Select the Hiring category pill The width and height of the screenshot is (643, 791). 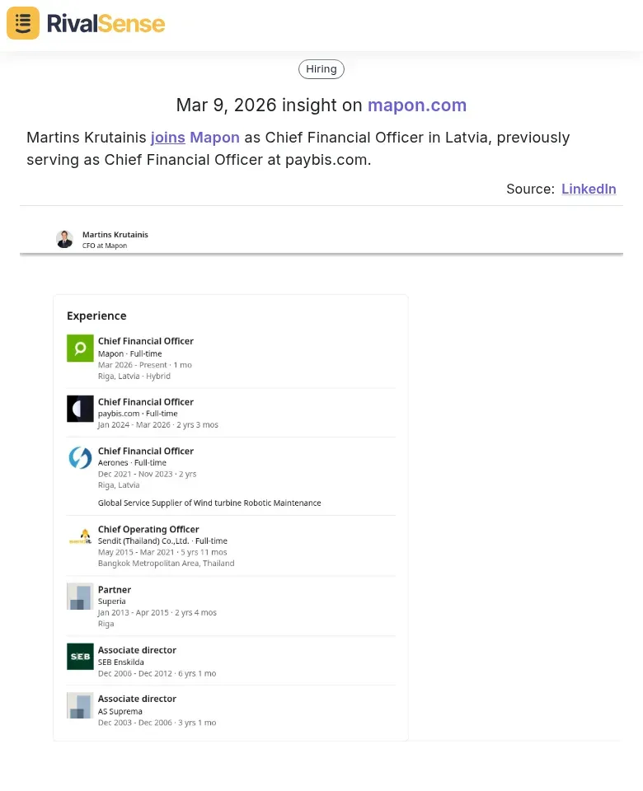(x=321, y=68)
